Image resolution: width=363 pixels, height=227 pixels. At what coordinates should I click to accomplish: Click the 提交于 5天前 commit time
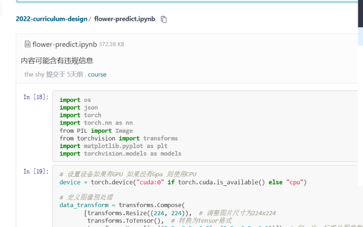click(x=65, y=74)
